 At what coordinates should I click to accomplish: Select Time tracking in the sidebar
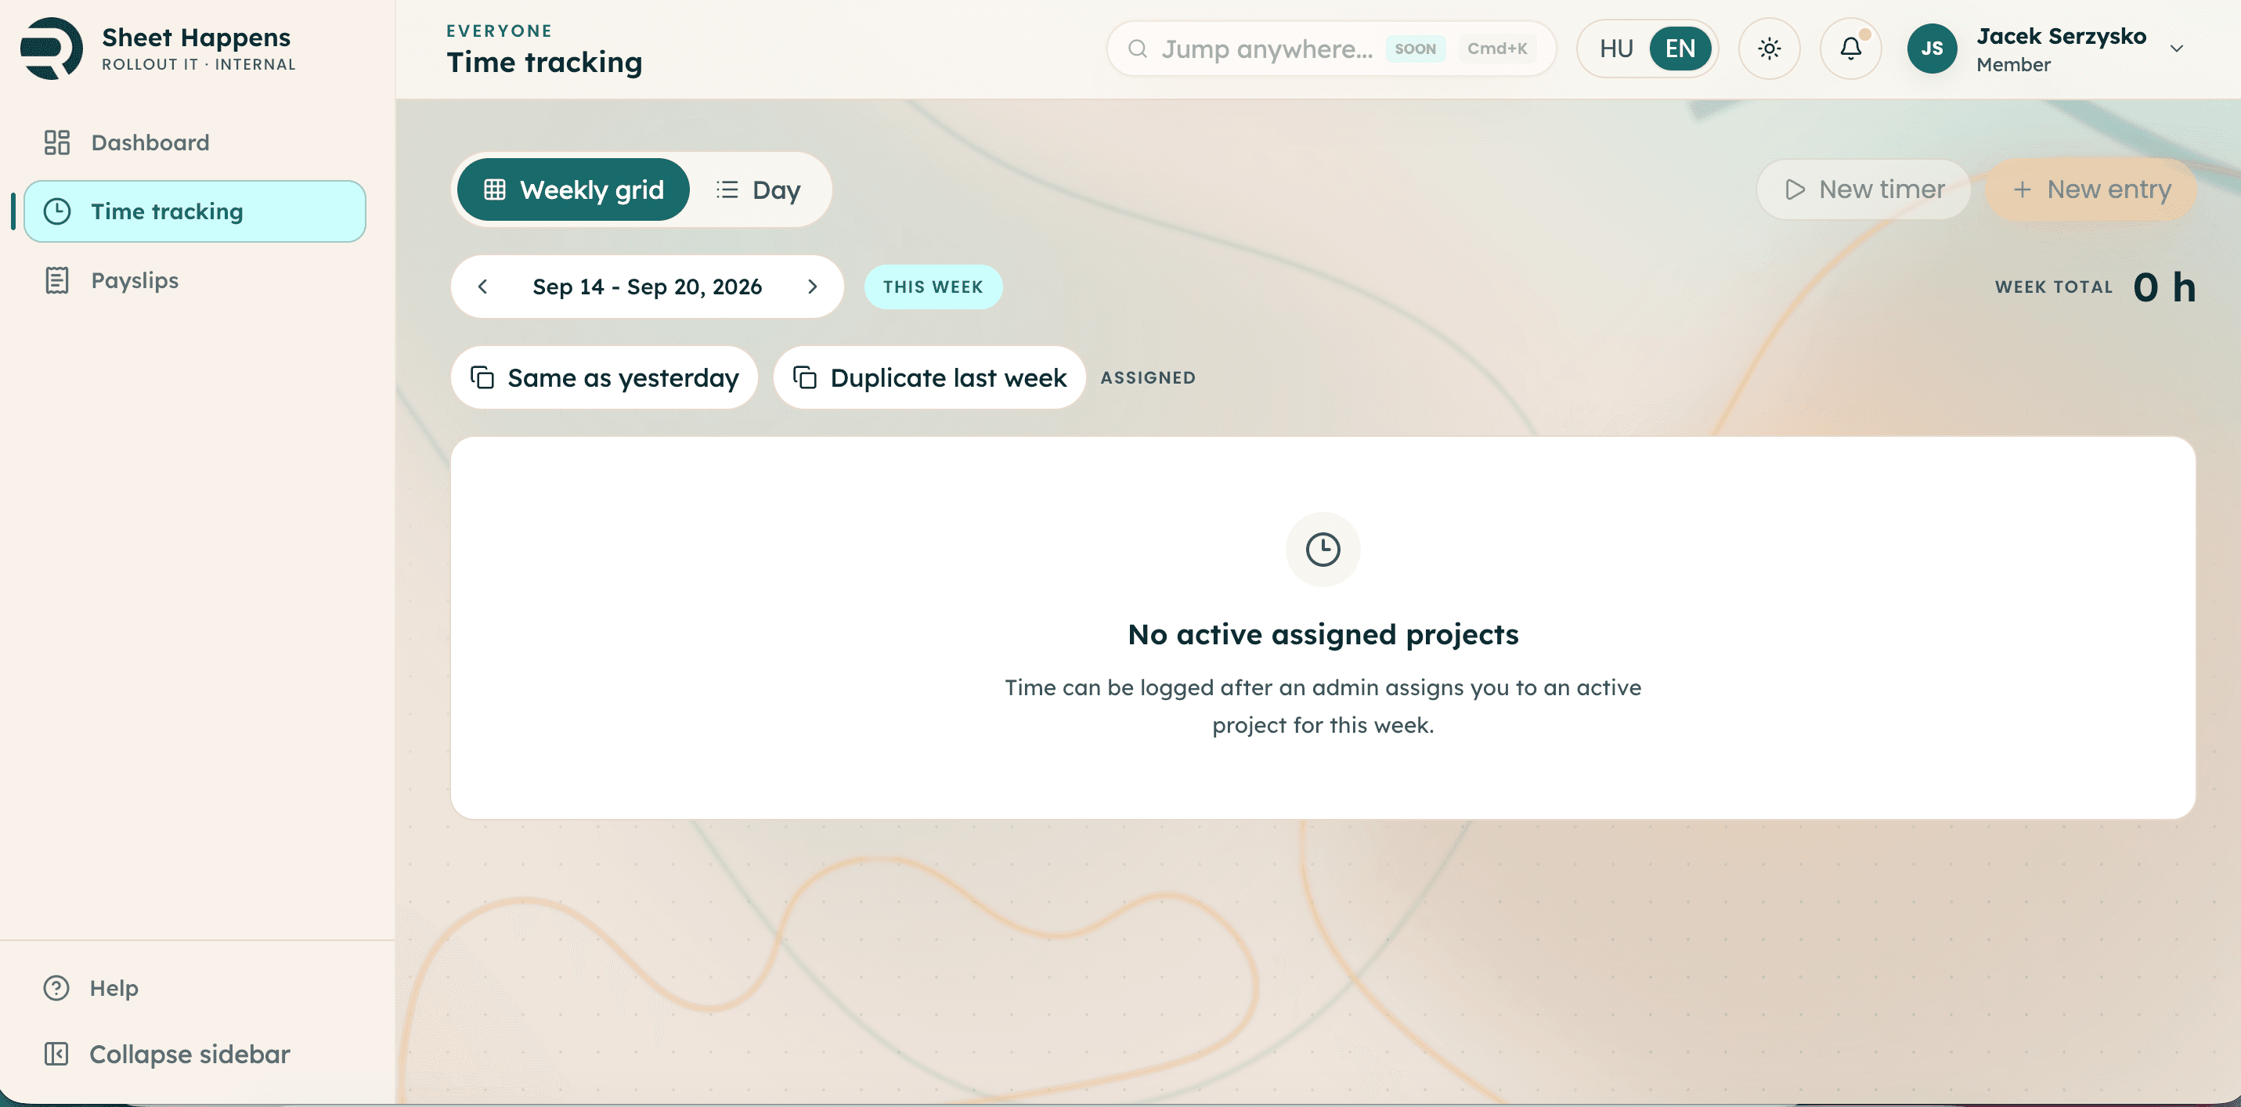point(195,211)
